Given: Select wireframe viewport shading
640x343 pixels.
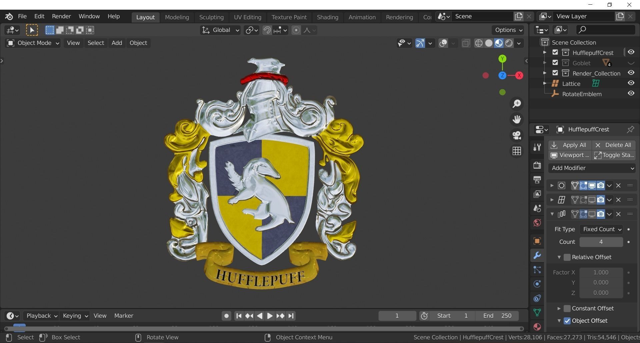Looking at the screenshot, I should point(479,43).
